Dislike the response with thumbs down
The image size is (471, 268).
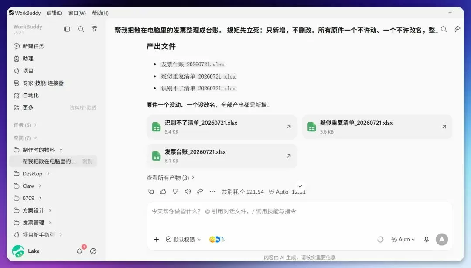(175, 191)
